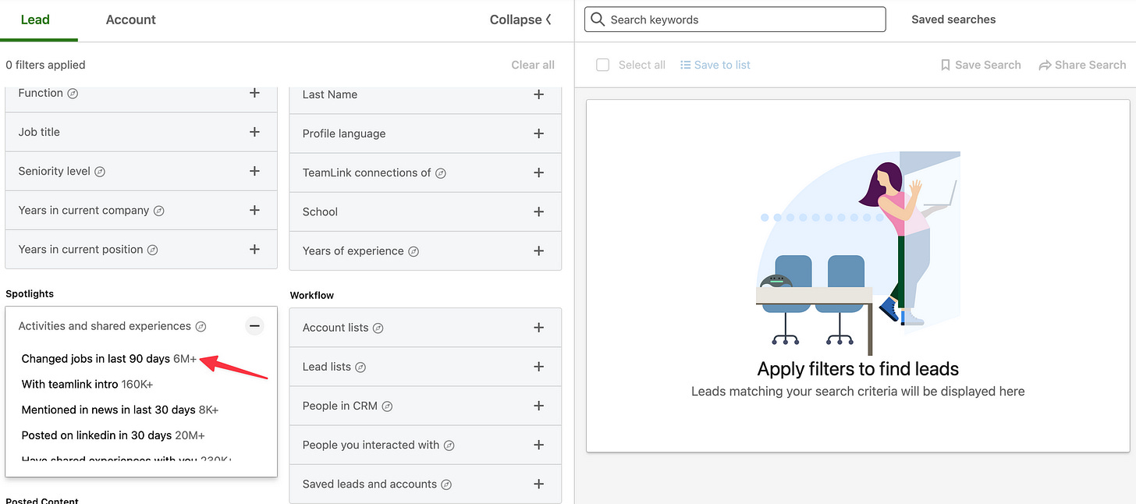Collapse the filters panel
1136x504 pixels.
(520, 20)
